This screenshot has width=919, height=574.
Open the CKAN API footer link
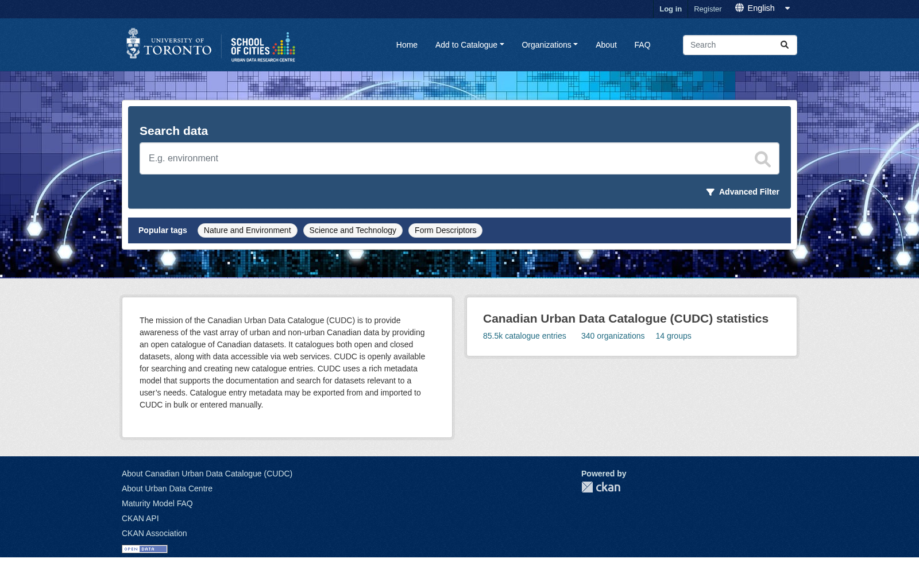pos(140,518)
